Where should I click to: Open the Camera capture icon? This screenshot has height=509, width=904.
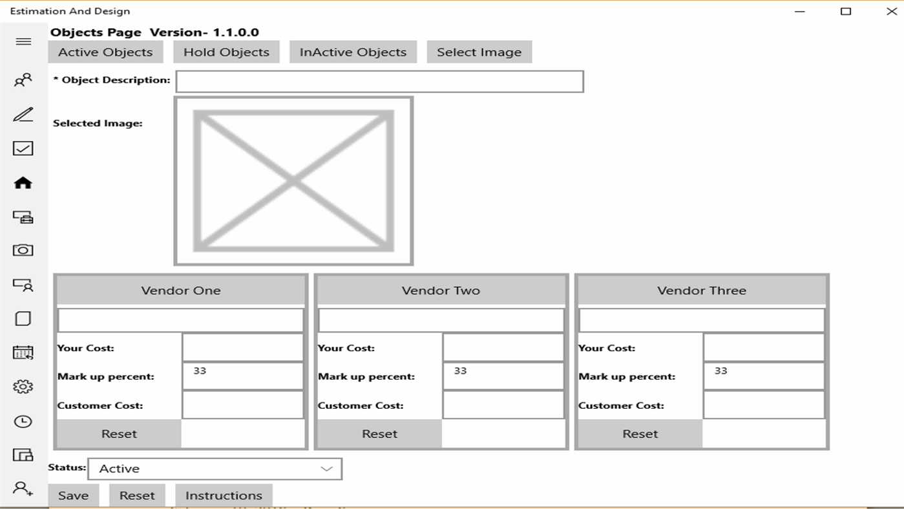[23, 250]
